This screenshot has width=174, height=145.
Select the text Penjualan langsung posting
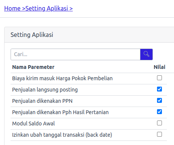tap(45, 90)
